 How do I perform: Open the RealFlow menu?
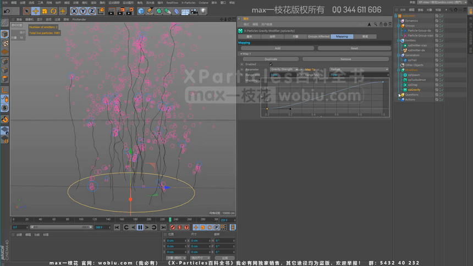tap(172, 3)
